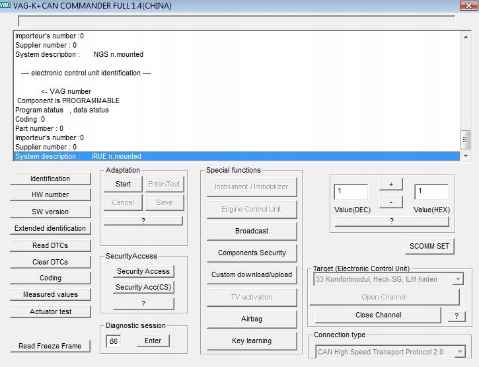479x367 pixels.
Task: Show the SW version
Action: coord(50,212)
